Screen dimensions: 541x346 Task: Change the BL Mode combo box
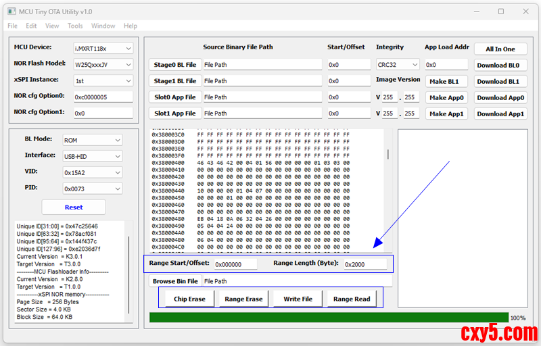(x=92, y=140)
